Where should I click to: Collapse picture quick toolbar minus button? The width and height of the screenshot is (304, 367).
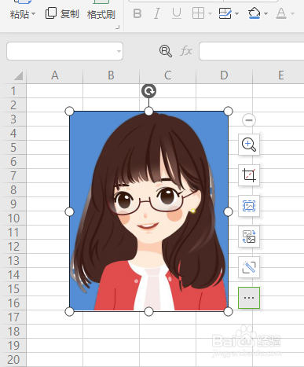click(x=249, y=120)
